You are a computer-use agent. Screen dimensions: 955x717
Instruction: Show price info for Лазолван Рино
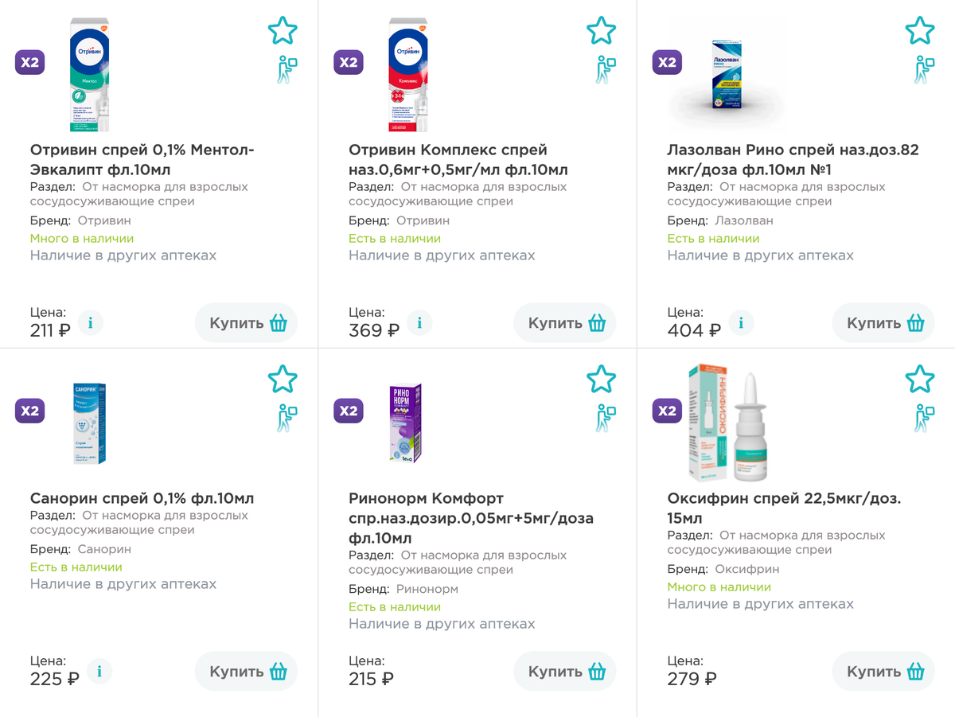tap(741, 323)
